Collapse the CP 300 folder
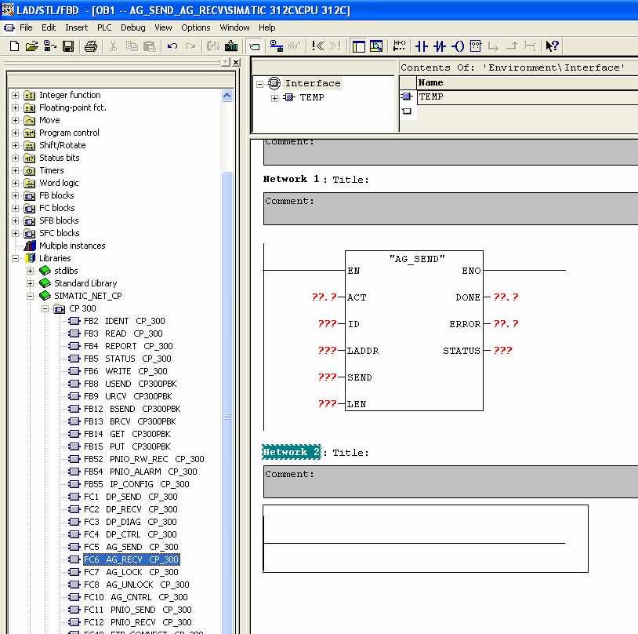 pos(45,309)
